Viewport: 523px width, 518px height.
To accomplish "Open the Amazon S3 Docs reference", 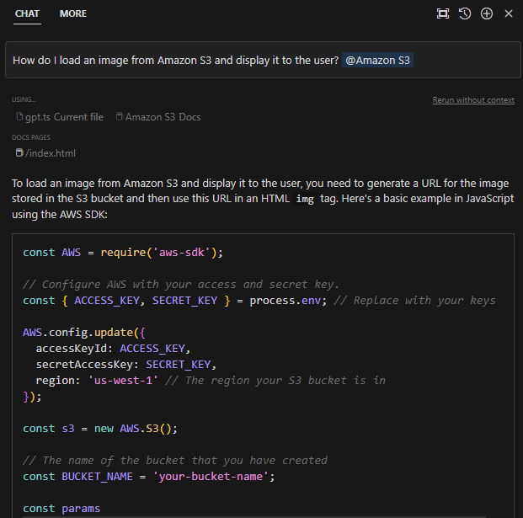I will 163,117.
